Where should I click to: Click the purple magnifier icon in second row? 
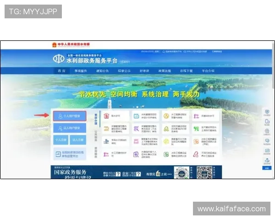point(136,129)
